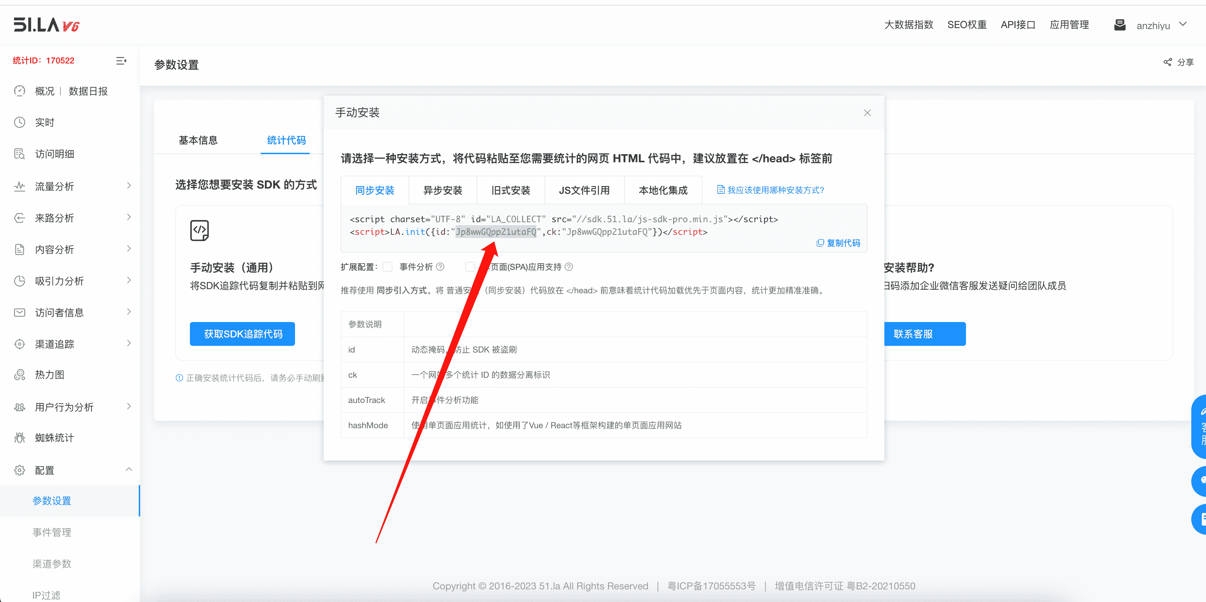Image resolution: width=1206 pixels, height=602 pixels.
Task: Click the 粤ICP备17055553号 footer link
Action: [x=711, y=586]
